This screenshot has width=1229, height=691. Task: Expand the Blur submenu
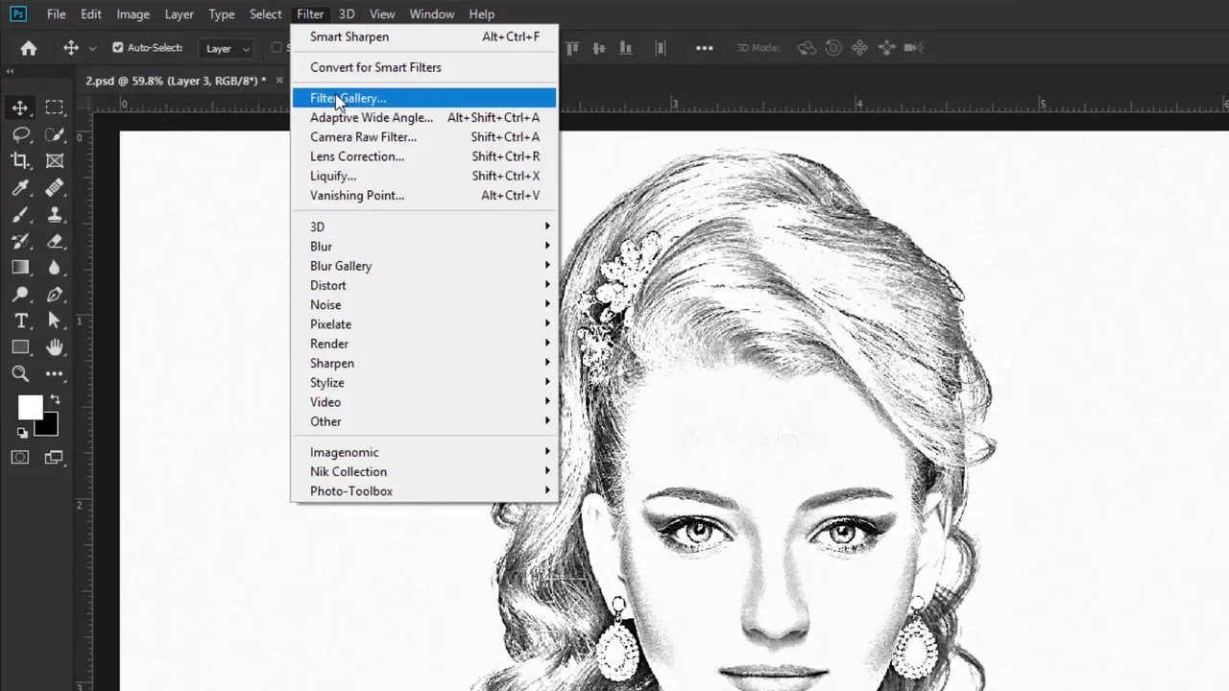422,247
